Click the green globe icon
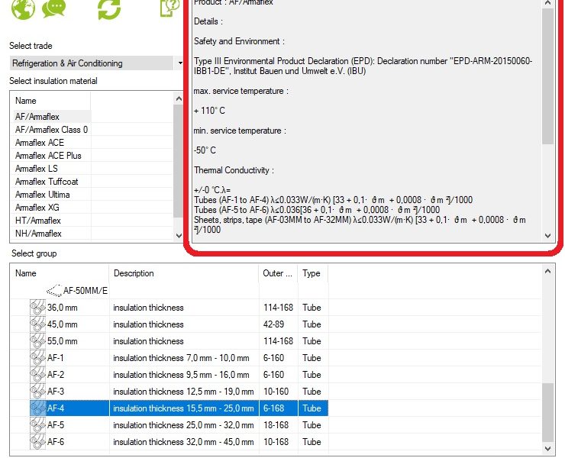The width and height of the screenshot is (565, 458). point(23,8)
